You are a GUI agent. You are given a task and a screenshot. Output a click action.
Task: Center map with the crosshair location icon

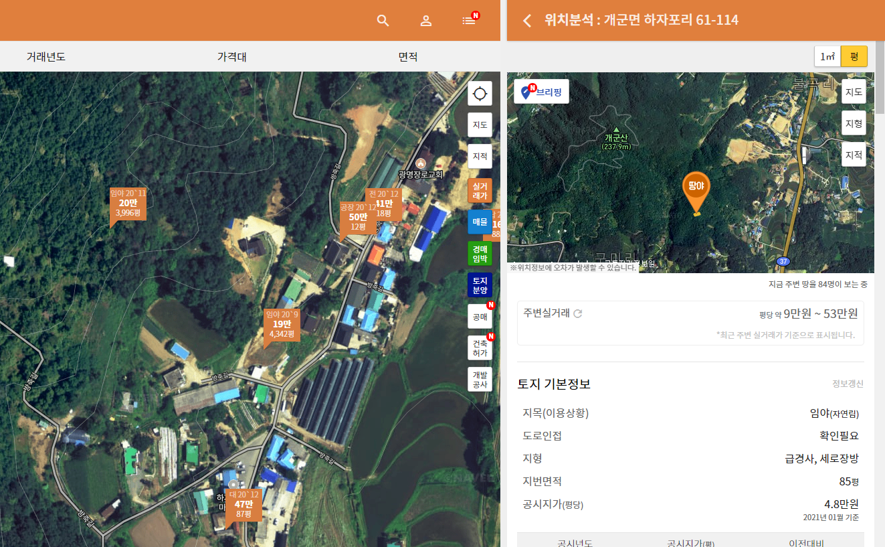point(480,94)
